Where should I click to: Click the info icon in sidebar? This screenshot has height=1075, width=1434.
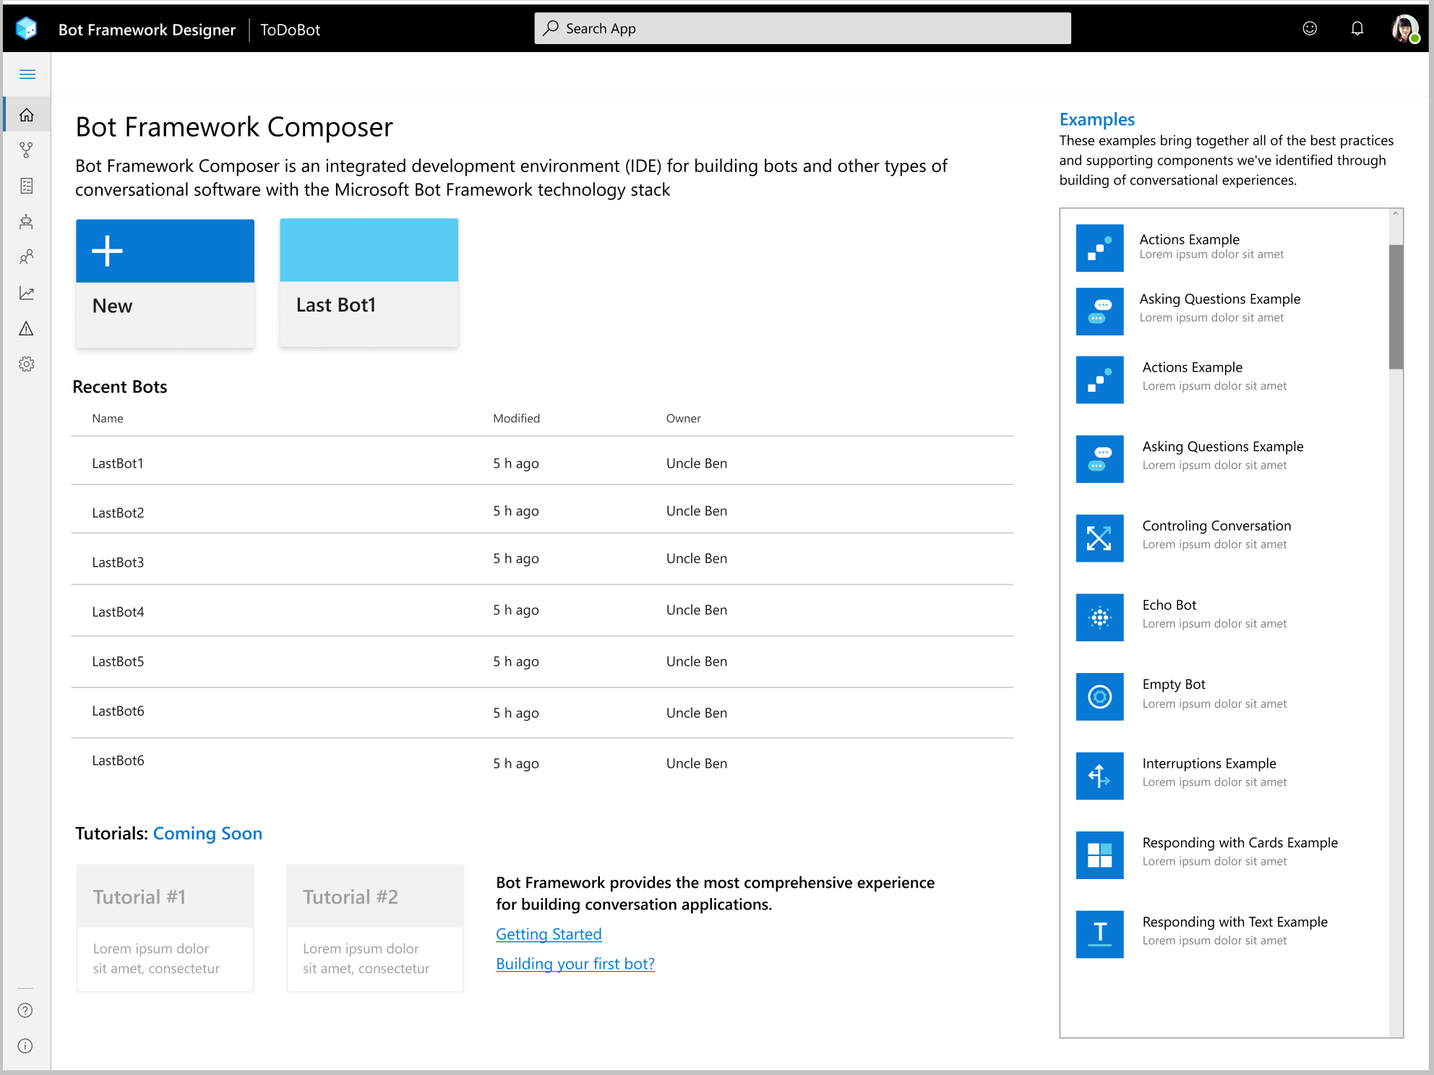pos(25,1046)
